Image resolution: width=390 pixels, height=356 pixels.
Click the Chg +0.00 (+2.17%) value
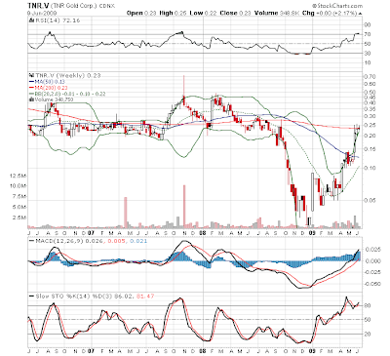pos(330,13)
